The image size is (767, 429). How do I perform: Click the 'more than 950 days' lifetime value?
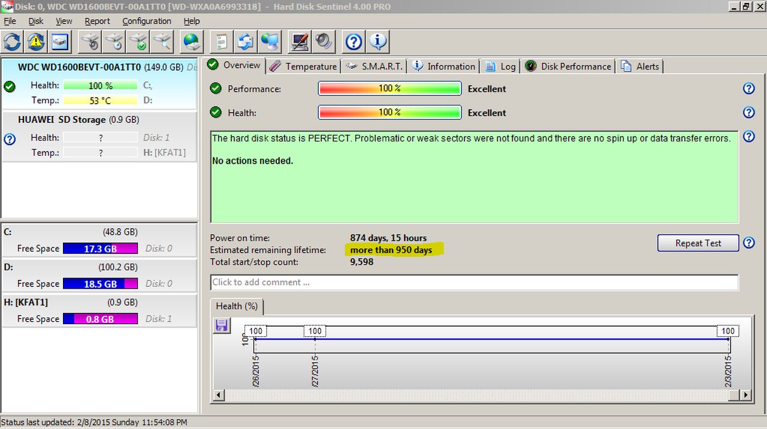tap(391, 250)
